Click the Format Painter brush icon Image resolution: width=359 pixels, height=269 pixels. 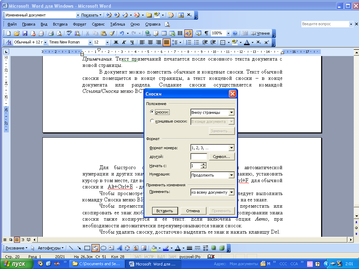point(112,33)
